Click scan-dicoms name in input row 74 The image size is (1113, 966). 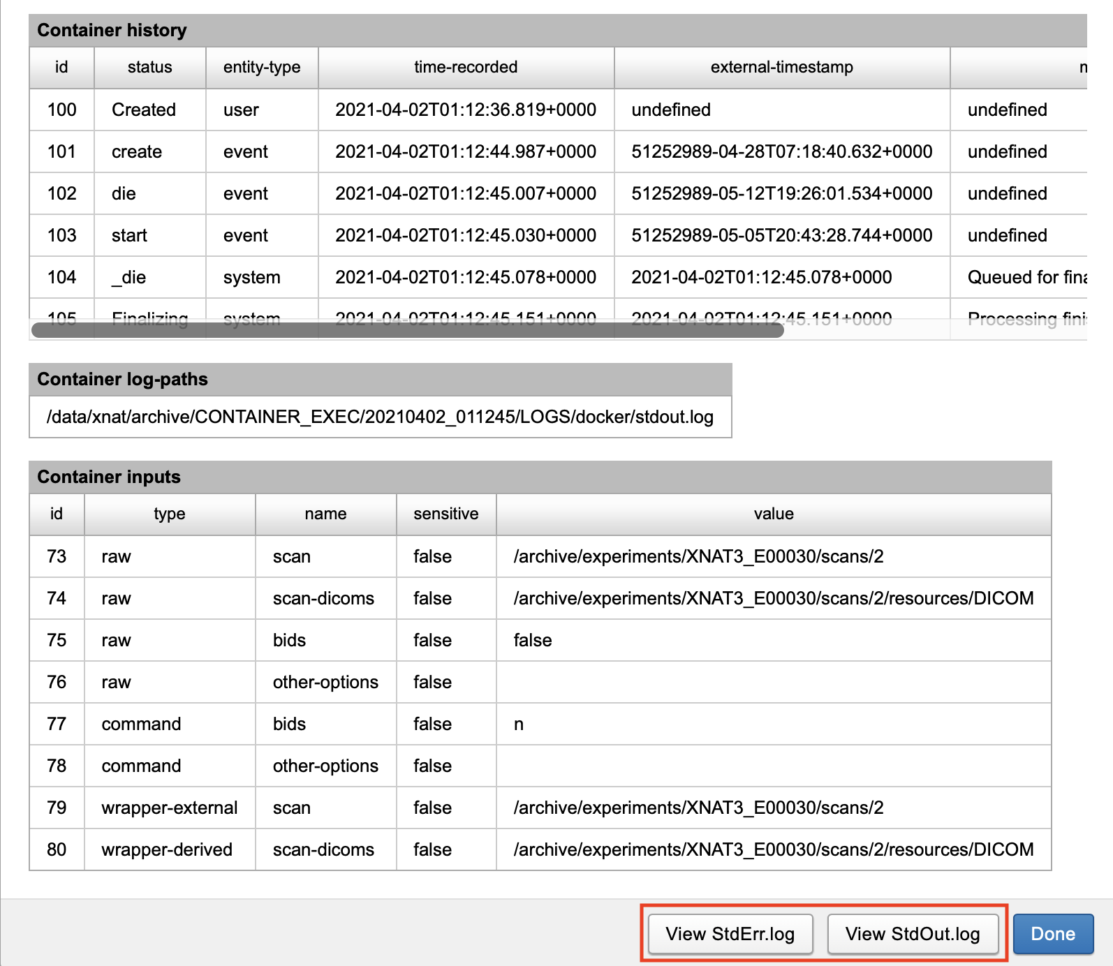pyautogui.click(x=323, y=598)
